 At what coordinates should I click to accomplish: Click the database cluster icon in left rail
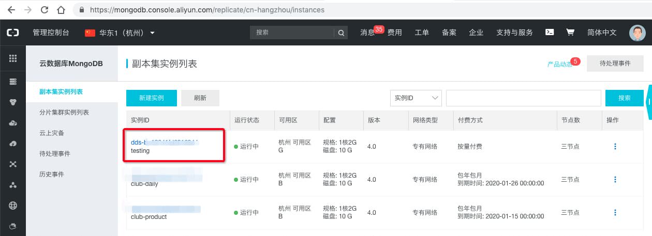tap(13, 102)
